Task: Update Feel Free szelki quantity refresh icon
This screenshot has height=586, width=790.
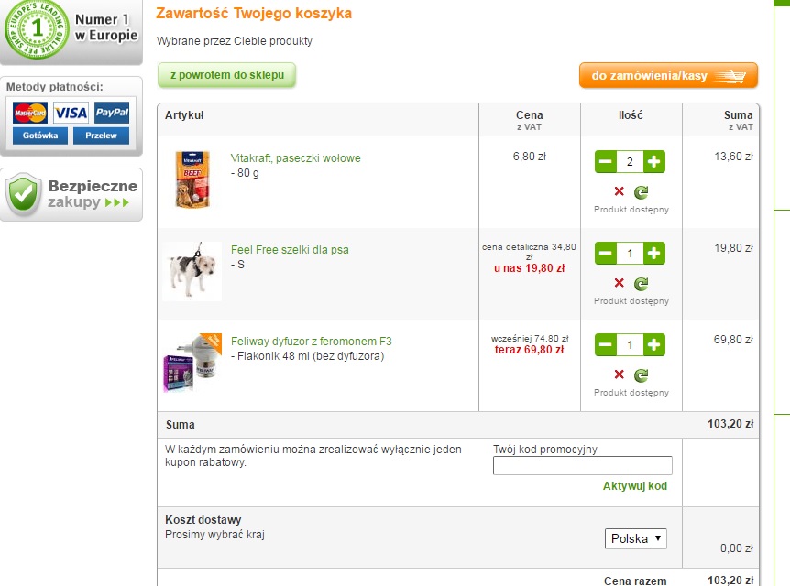Action: click(642, 283)
